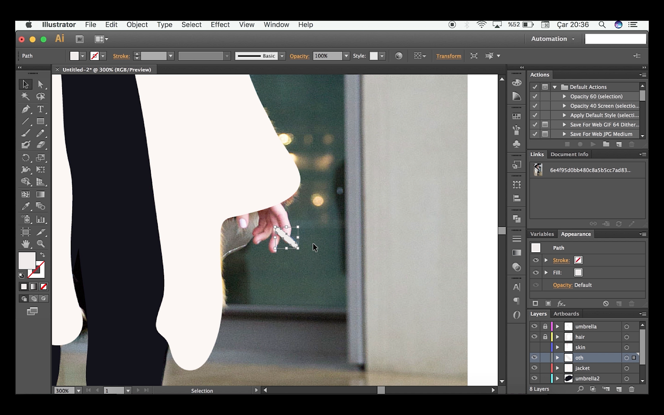Open the Automation workspace dropdown
Image resolution: width=664 pixels, height=415 pixels.
tap(553, 39)
